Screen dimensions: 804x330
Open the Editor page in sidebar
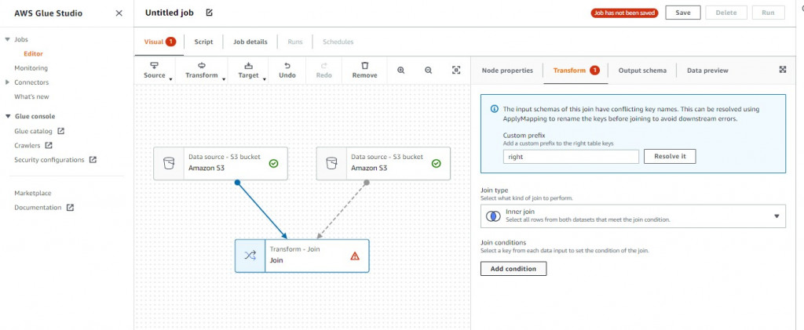coord(33,54)
